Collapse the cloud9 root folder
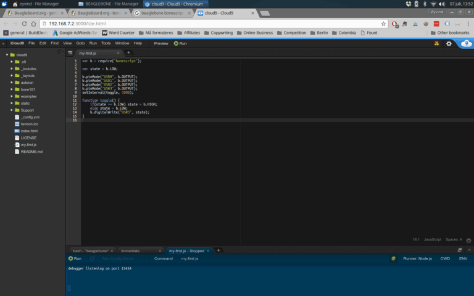 [x=7, y=55]
